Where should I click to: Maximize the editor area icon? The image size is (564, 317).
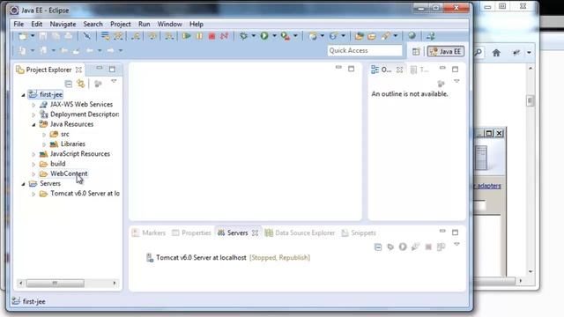[351, 69]
